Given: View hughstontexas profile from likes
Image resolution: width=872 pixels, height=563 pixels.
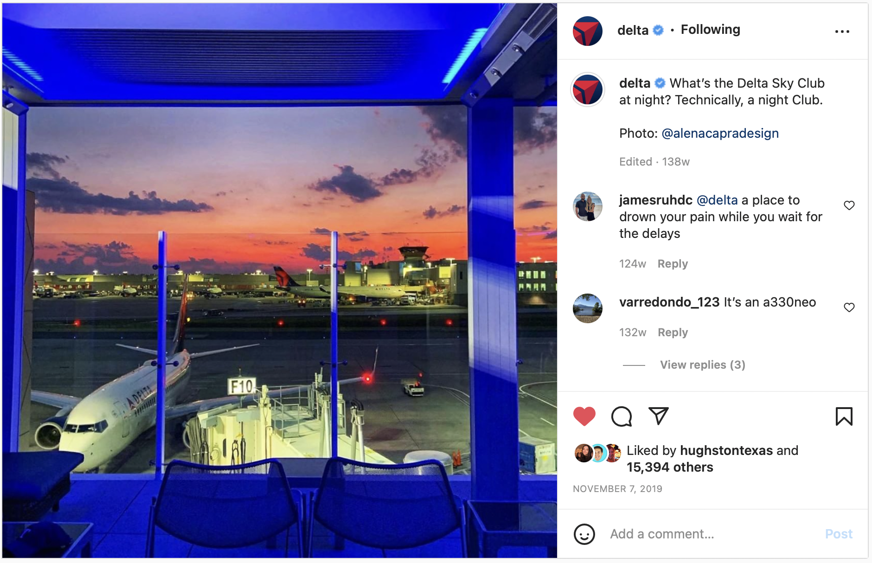Looking at the screenshot, I should click(x=726, y=451).
